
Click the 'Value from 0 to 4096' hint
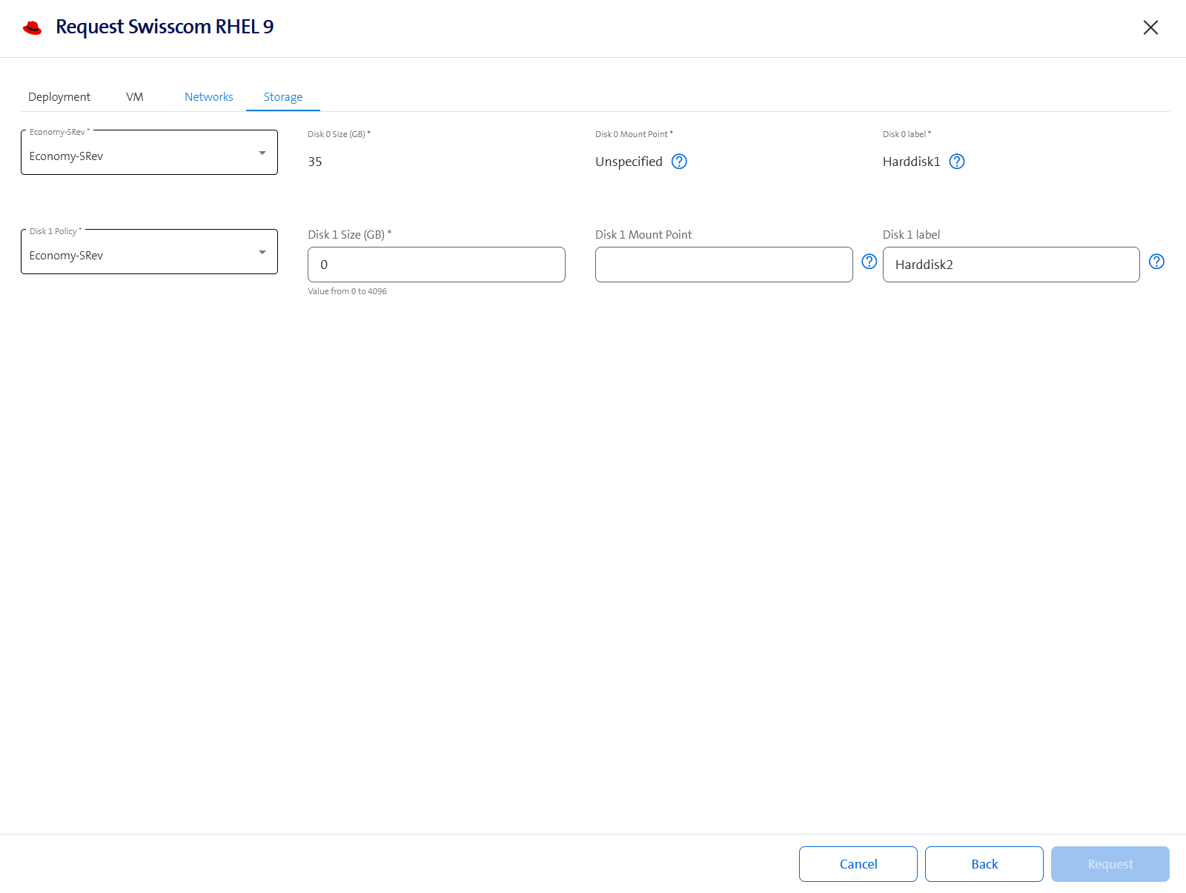(x=347, y=291)
